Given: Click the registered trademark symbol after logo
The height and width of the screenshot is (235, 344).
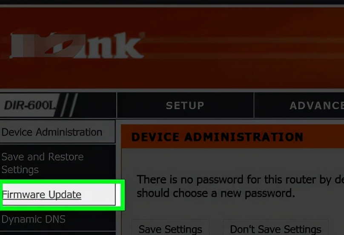Looking at the screenshot, I should [142, 35].
